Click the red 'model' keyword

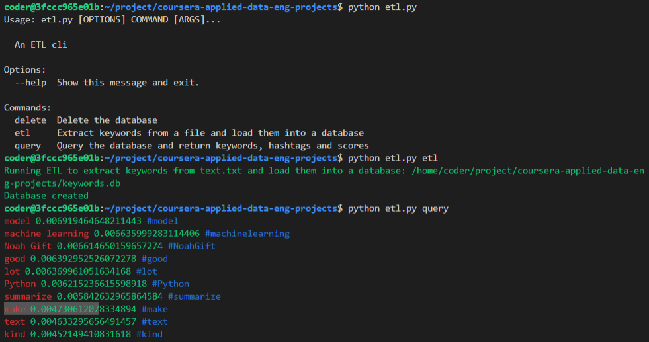(17, 221)
